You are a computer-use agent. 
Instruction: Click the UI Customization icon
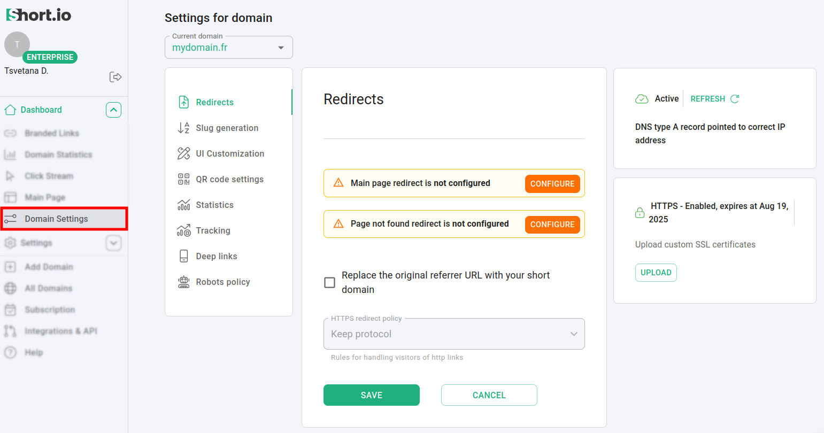pos(183,153)
